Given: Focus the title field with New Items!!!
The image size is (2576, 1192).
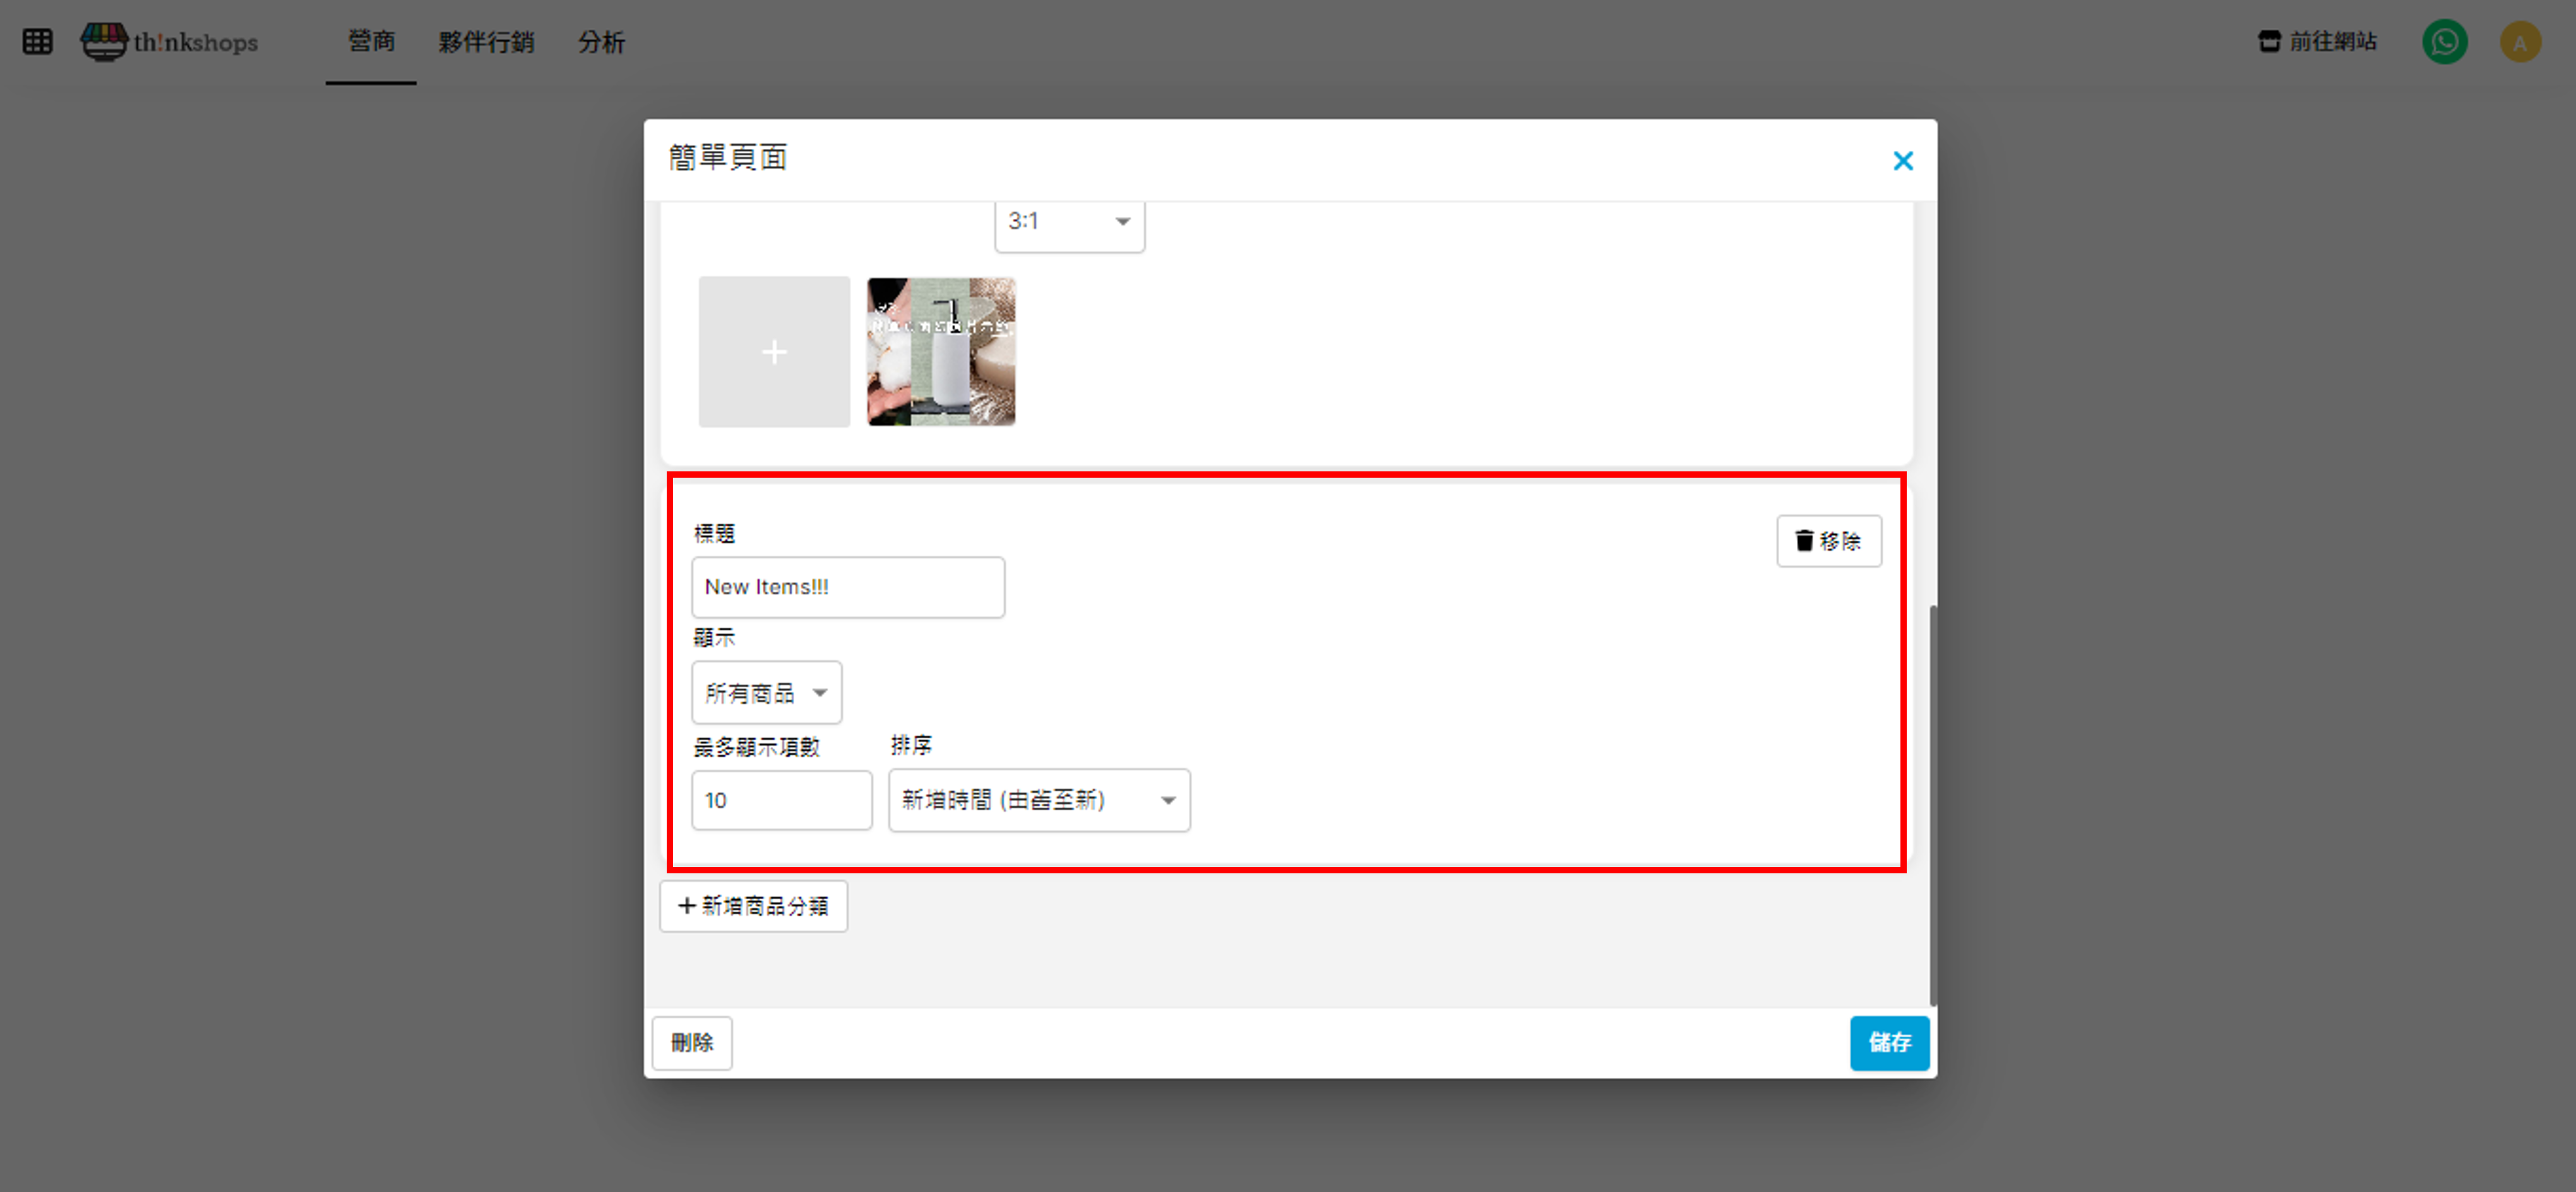Looking at the screenshot, I should [x=847, y=586].
